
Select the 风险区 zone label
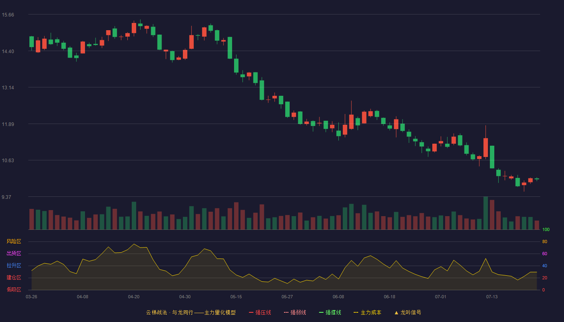click(14, 242)
